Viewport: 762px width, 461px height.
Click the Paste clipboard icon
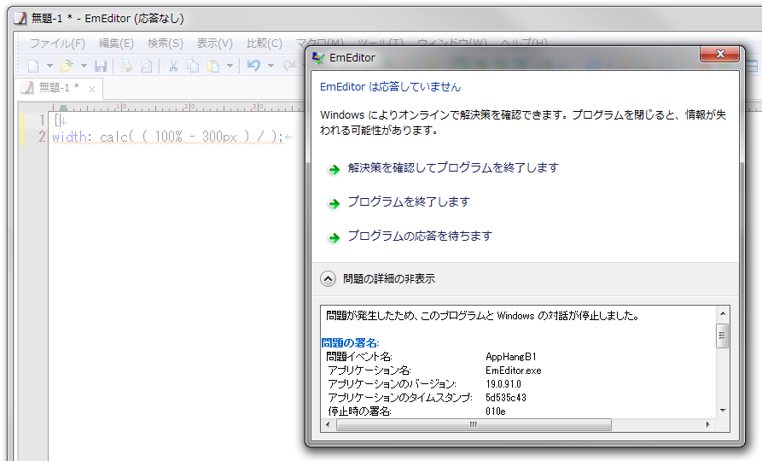point(213,66)
